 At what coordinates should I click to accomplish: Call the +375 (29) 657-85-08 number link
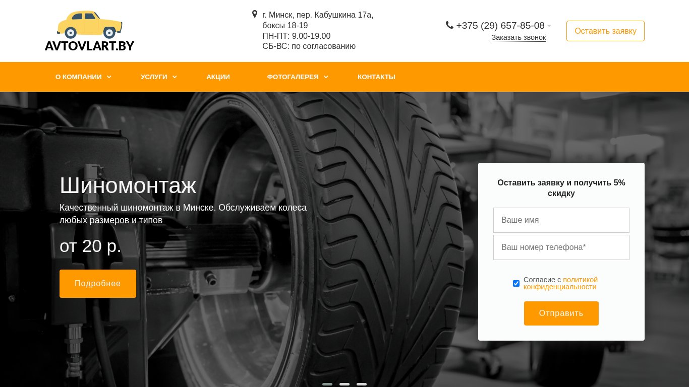tap(500, 26)
